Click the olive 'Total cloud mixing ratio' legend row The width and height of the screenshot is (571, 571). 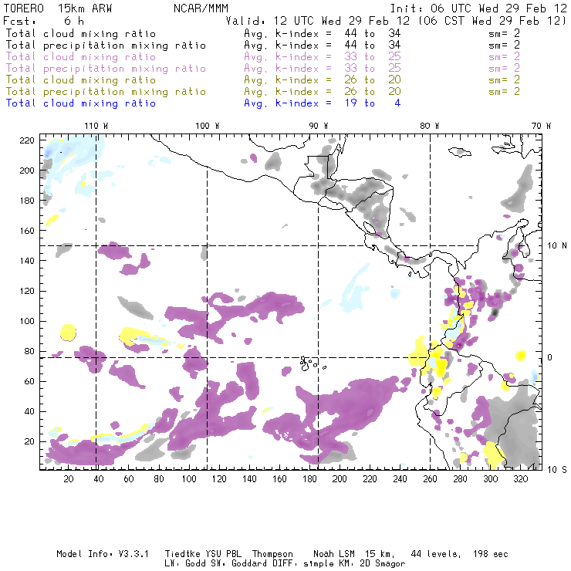pos(263,79)
